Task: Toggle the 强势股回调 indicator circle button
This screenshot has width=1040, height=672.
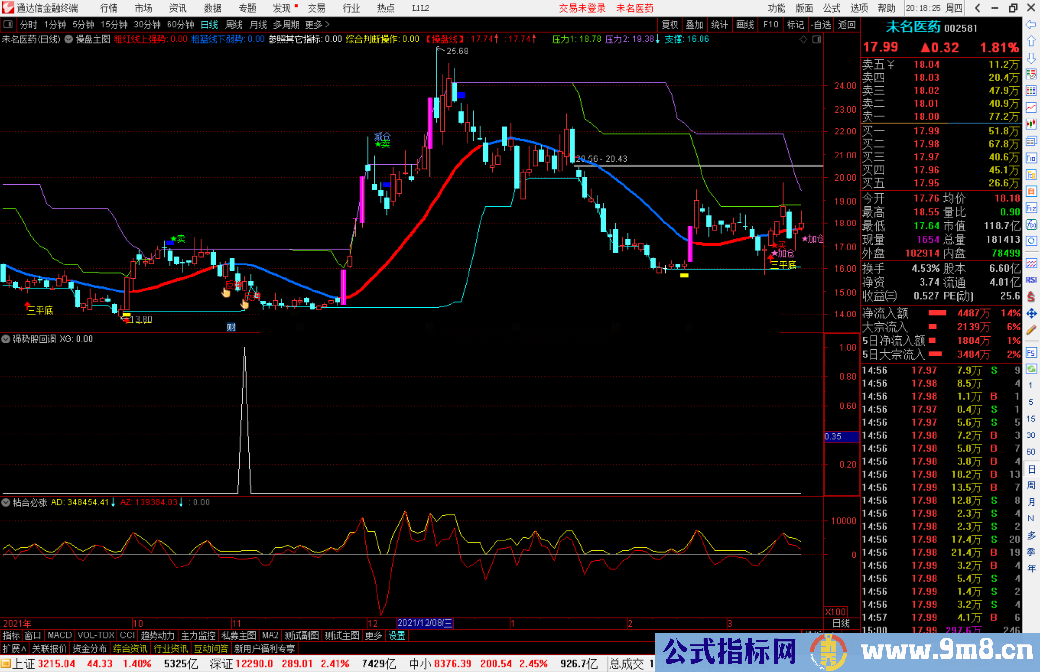Action: coord(6,339)
